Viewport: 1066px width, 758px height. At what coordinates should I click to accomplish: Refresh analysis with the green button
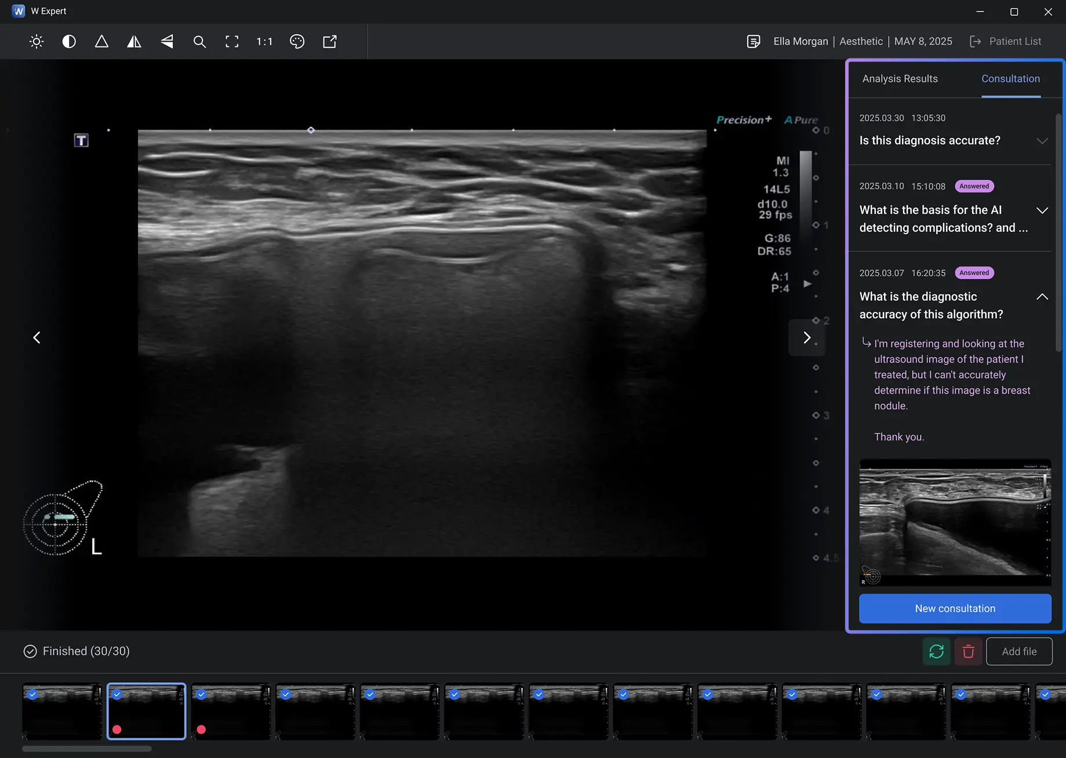click(x=936, y=651)
